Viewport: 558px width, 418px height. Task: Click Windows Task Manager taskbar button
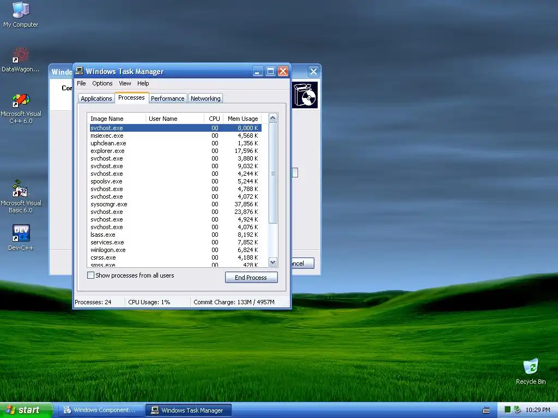pos(189,410)
